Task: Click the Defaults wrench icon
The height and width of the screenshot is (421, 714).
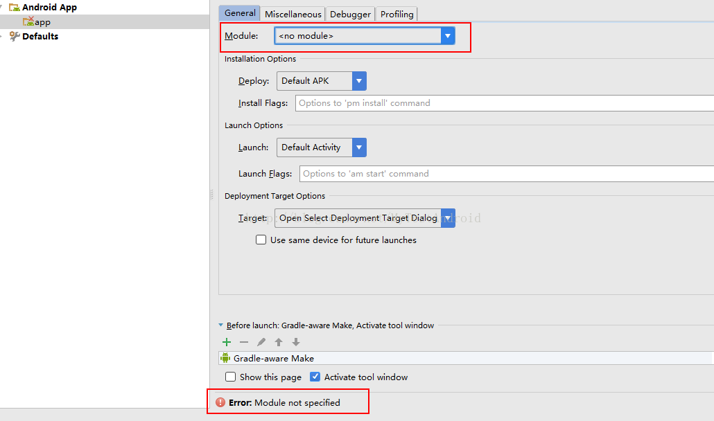Action: point(15,36)
